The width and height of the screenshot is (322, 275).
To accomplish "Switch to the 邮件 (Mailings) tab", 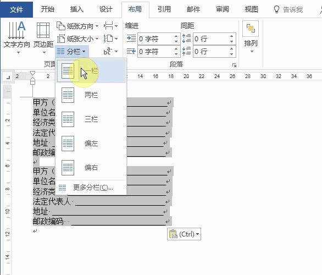I will (x=193, y=9).
